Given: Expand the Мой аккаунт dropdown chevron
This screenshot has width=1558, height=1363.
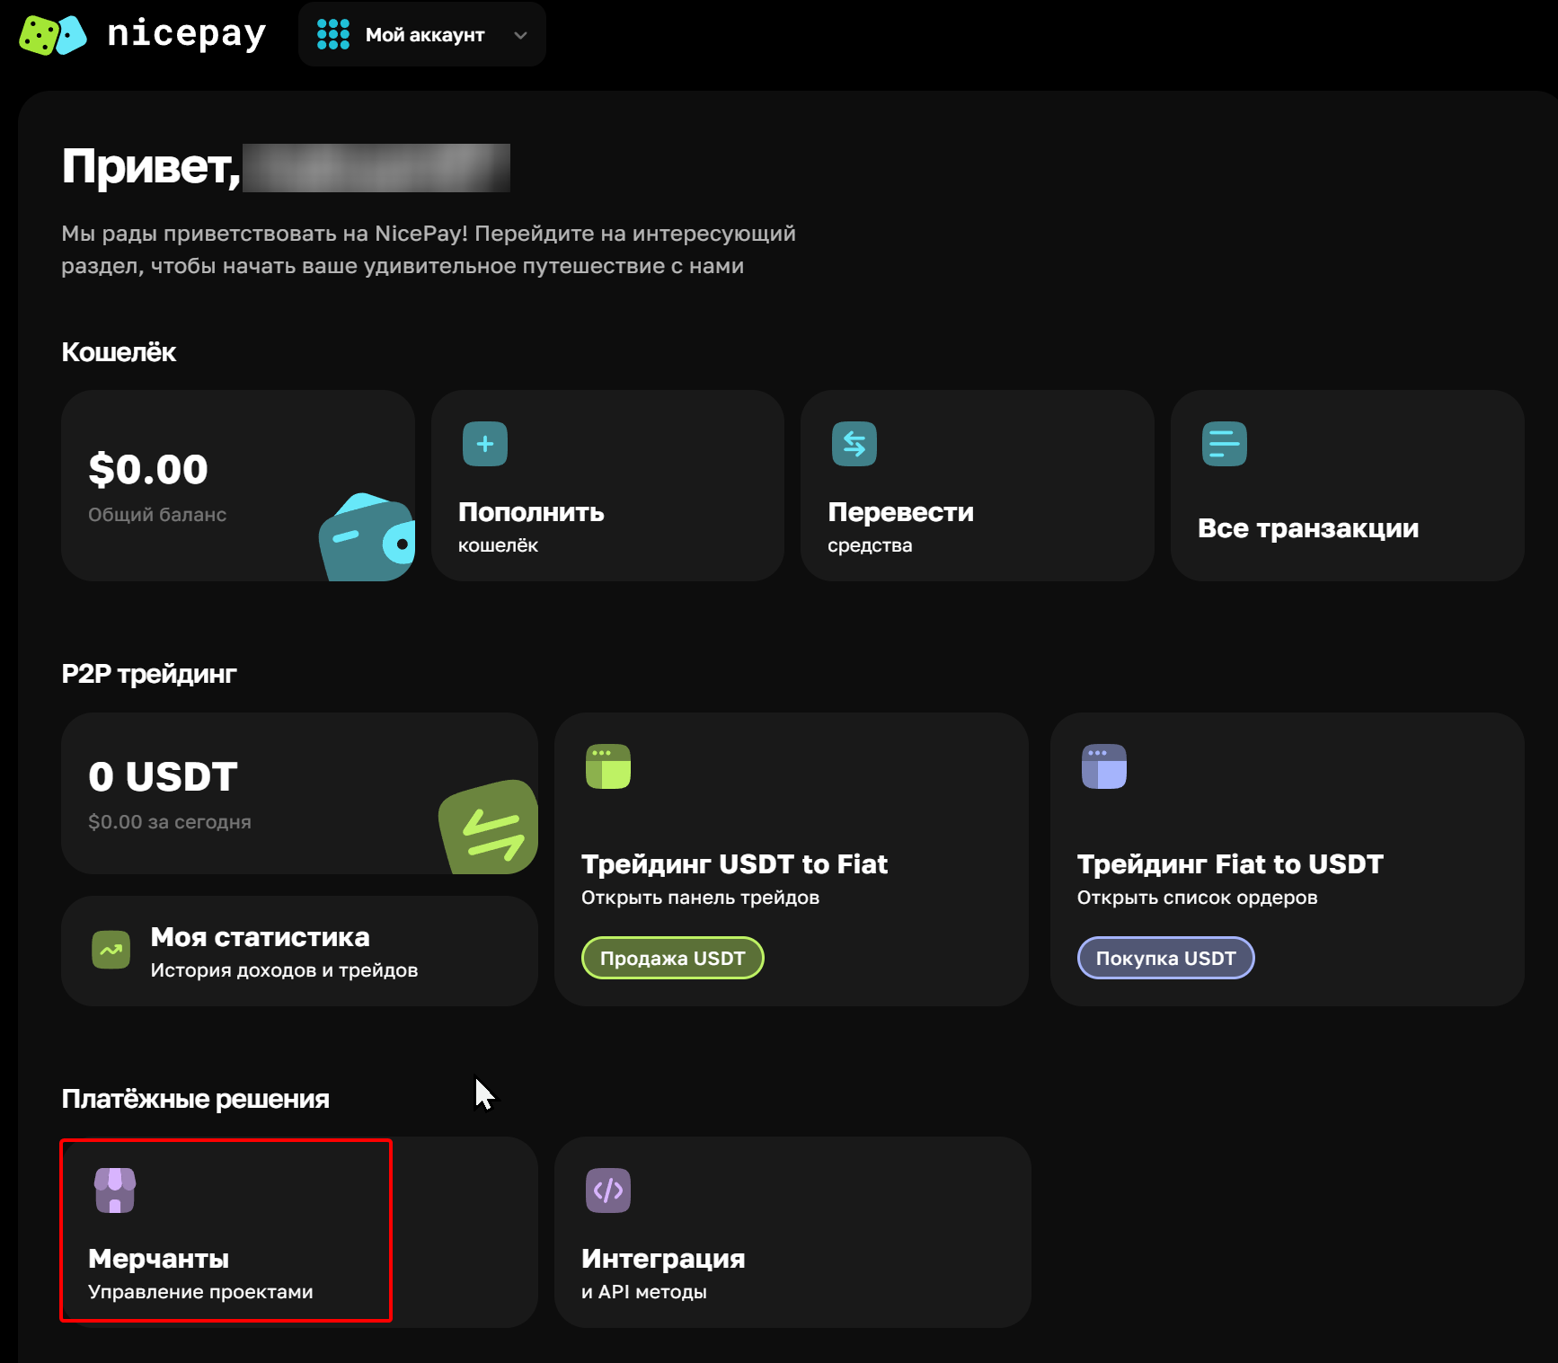Looking at the screenshot, I should click(x=520, y=35).
